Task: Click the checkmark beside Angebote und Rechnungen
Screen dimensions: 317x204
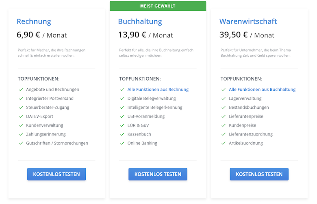Action: [21, 89]
